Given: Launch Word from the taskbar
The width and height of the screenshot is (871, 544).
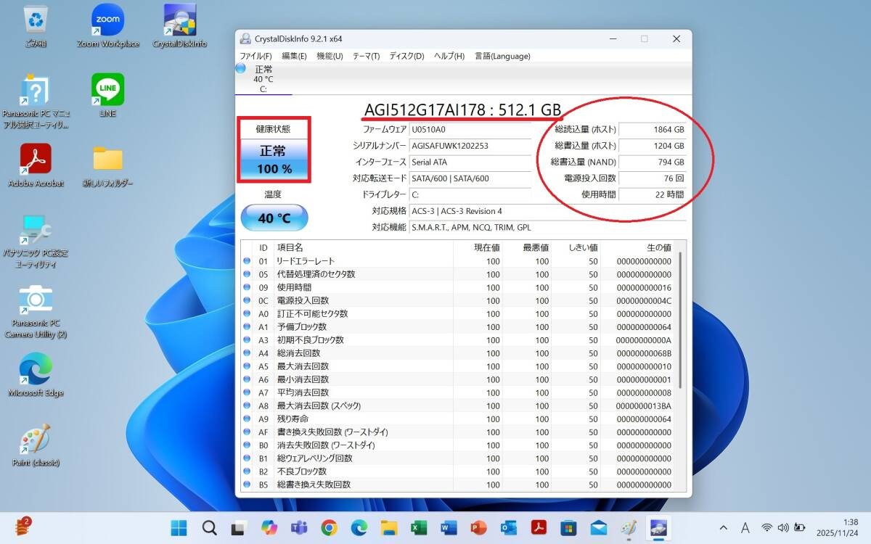Looking at the screenshot, I should [449, 528].
